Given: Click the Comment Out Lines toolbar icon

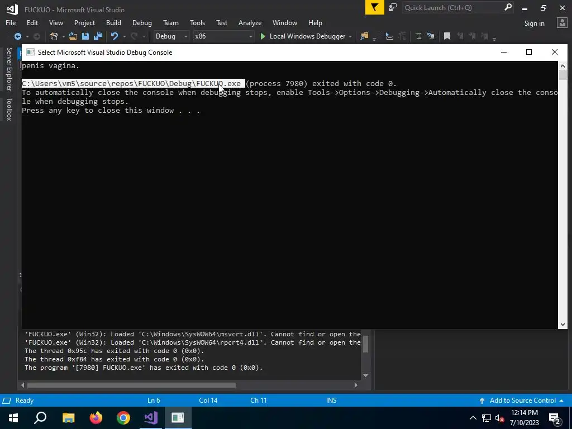Looking at the screenshot, I should coord(418,36).
